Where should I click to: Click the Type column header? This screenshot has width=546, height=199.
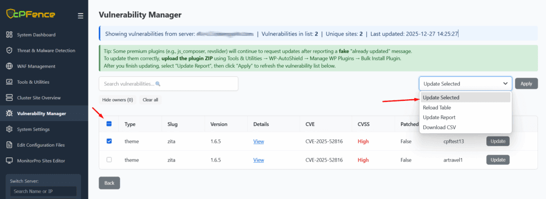(x=130, y=124)
